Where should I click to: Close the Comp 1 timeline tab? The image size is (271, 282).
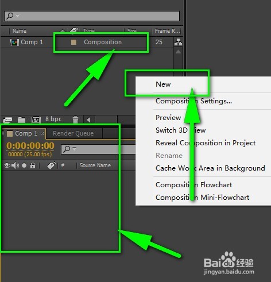[x=42, y=133]
